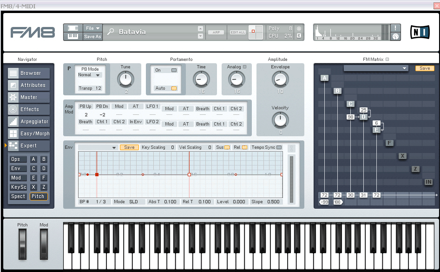The width and height of the screenshot is (440, 272).
Task: Open the Ops expert tab
Action: [18, 159]
